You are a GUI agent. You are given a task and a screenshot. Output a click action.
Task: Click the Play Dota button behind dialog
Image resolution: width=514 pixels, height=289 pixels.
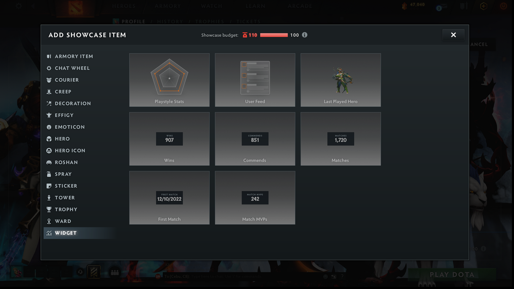[x=452, y=274]
